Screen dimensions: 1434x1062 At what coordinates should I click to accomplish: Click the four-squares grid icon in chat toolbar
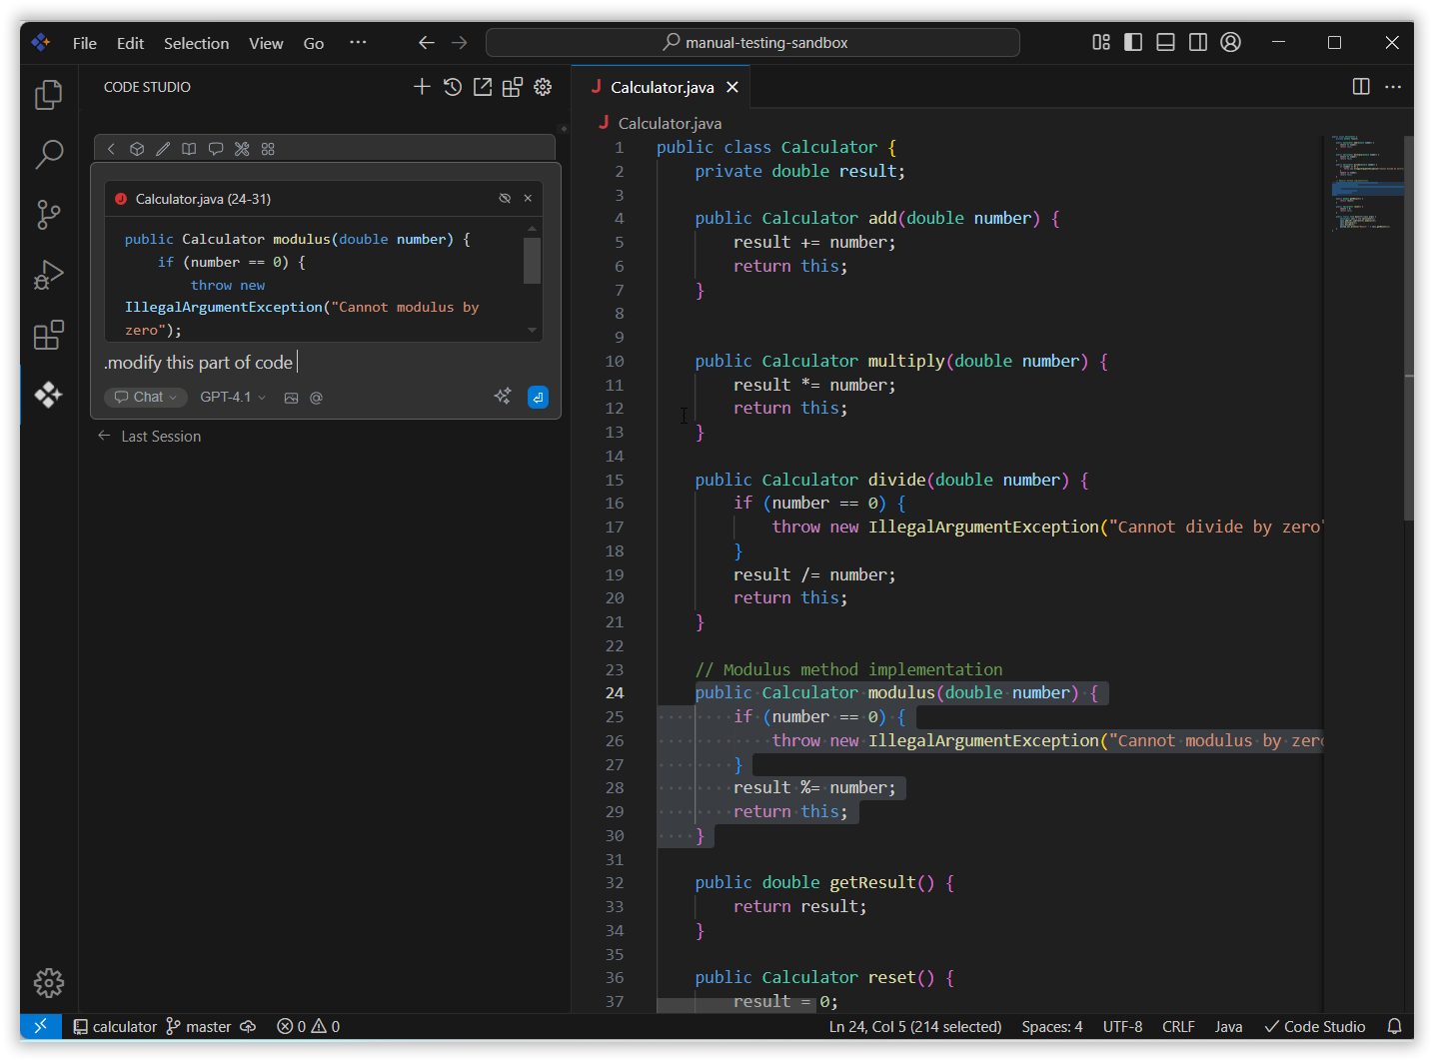(x=268, y=149)
